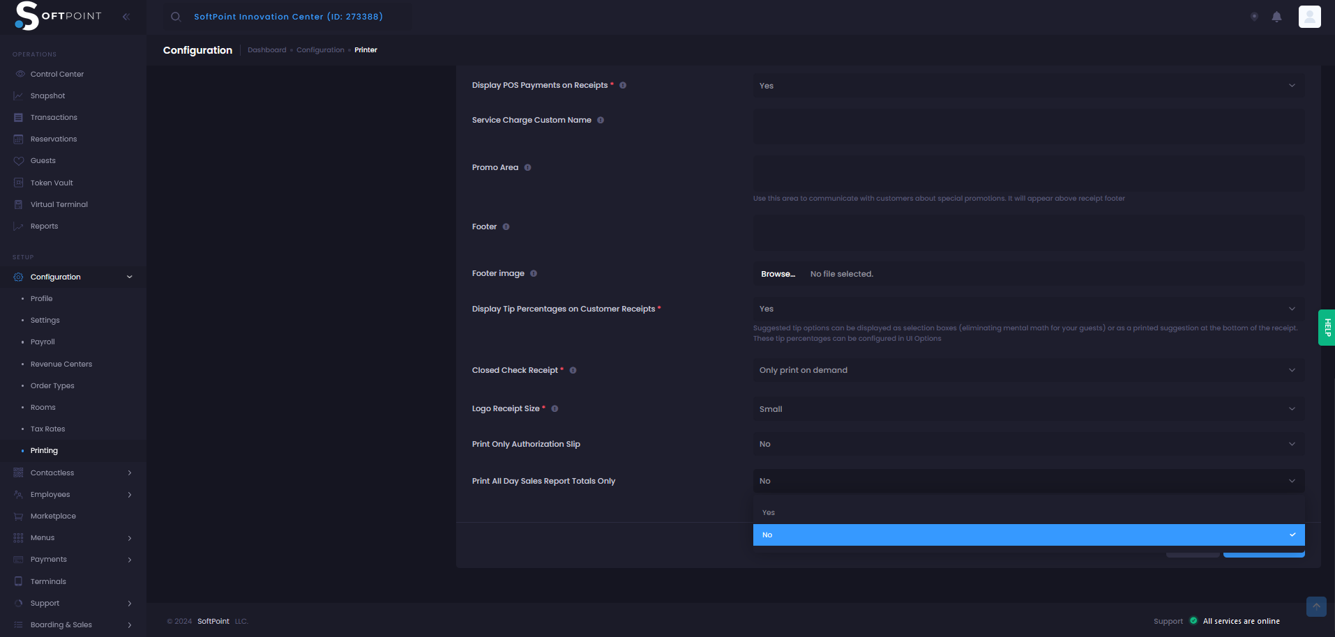
Task: Collapse the sidebar with double-chevron icon
Action: (126, 17)
